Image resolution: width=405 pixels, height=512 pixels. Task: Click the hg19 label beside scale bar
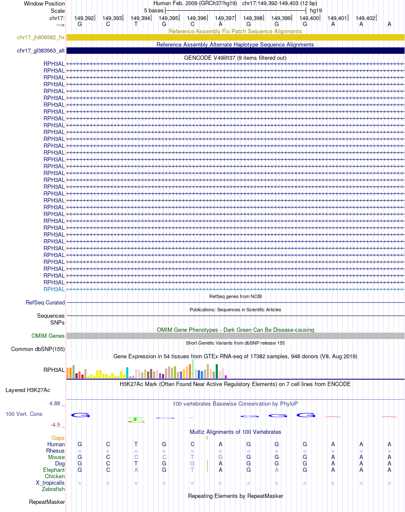pyautogui.click(x=315, y=10)
